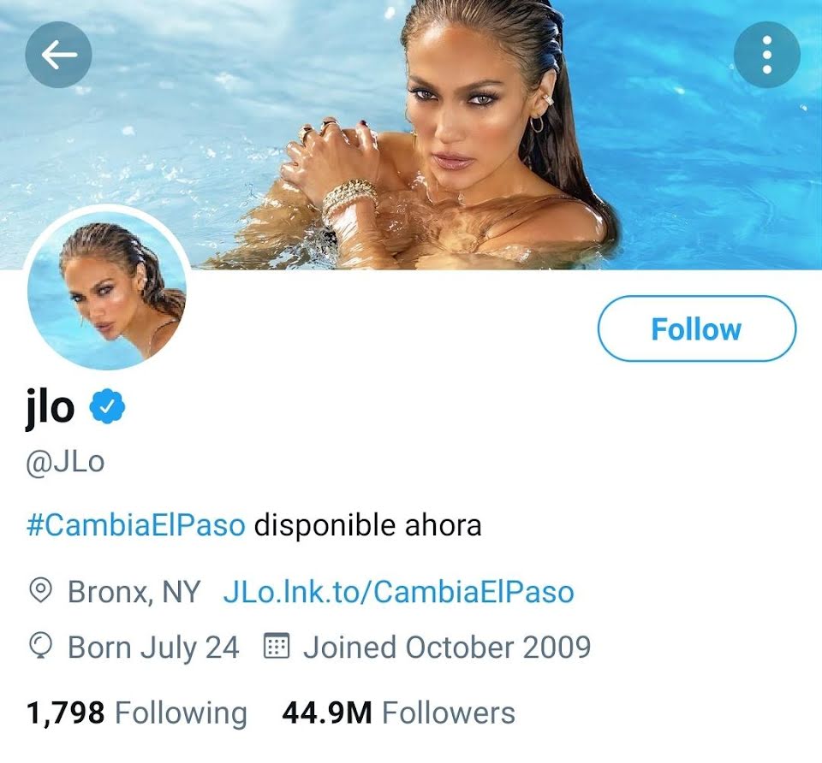Click the Followers label
822x763 pixels.
449,713
